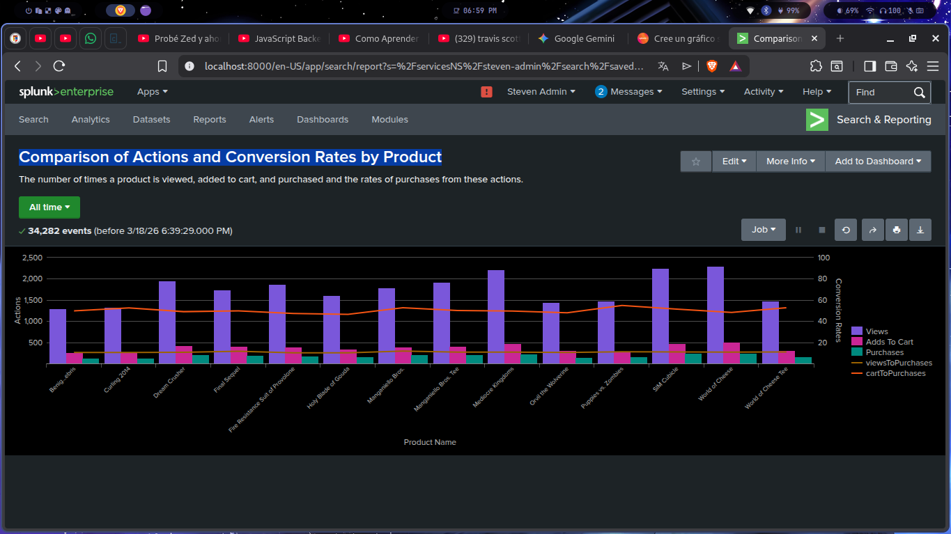This screenshot has height=534, width=951.
Task: Pause the running search job
Action: [x=798, y=229]
